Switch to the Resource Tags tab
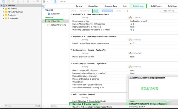Viewport: 178px width, 109px height. [111, 6]
